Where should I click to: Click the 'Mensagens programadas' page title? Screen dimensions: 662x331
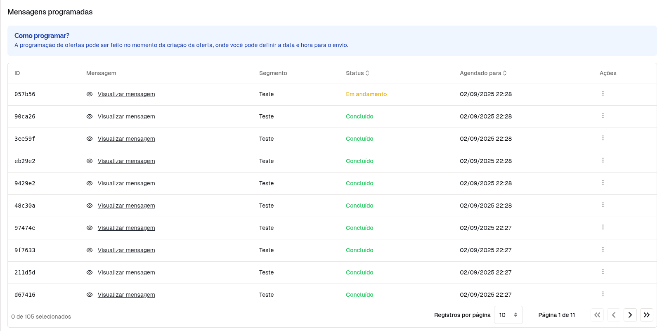(x=50, y=12)
